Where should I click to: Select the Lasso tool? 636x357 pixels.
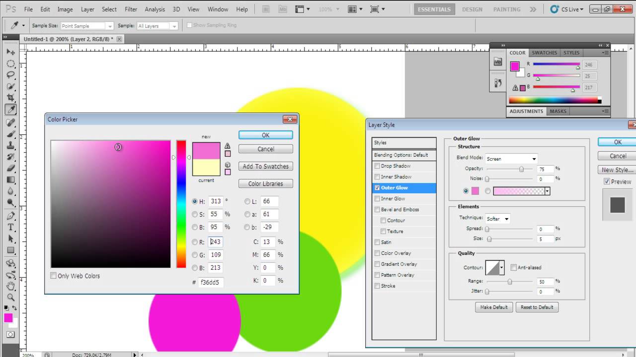[x=10, y=75]
